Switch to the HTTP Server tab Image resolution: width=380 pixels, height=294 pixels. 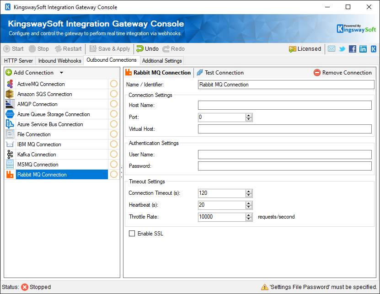(18, 61)
